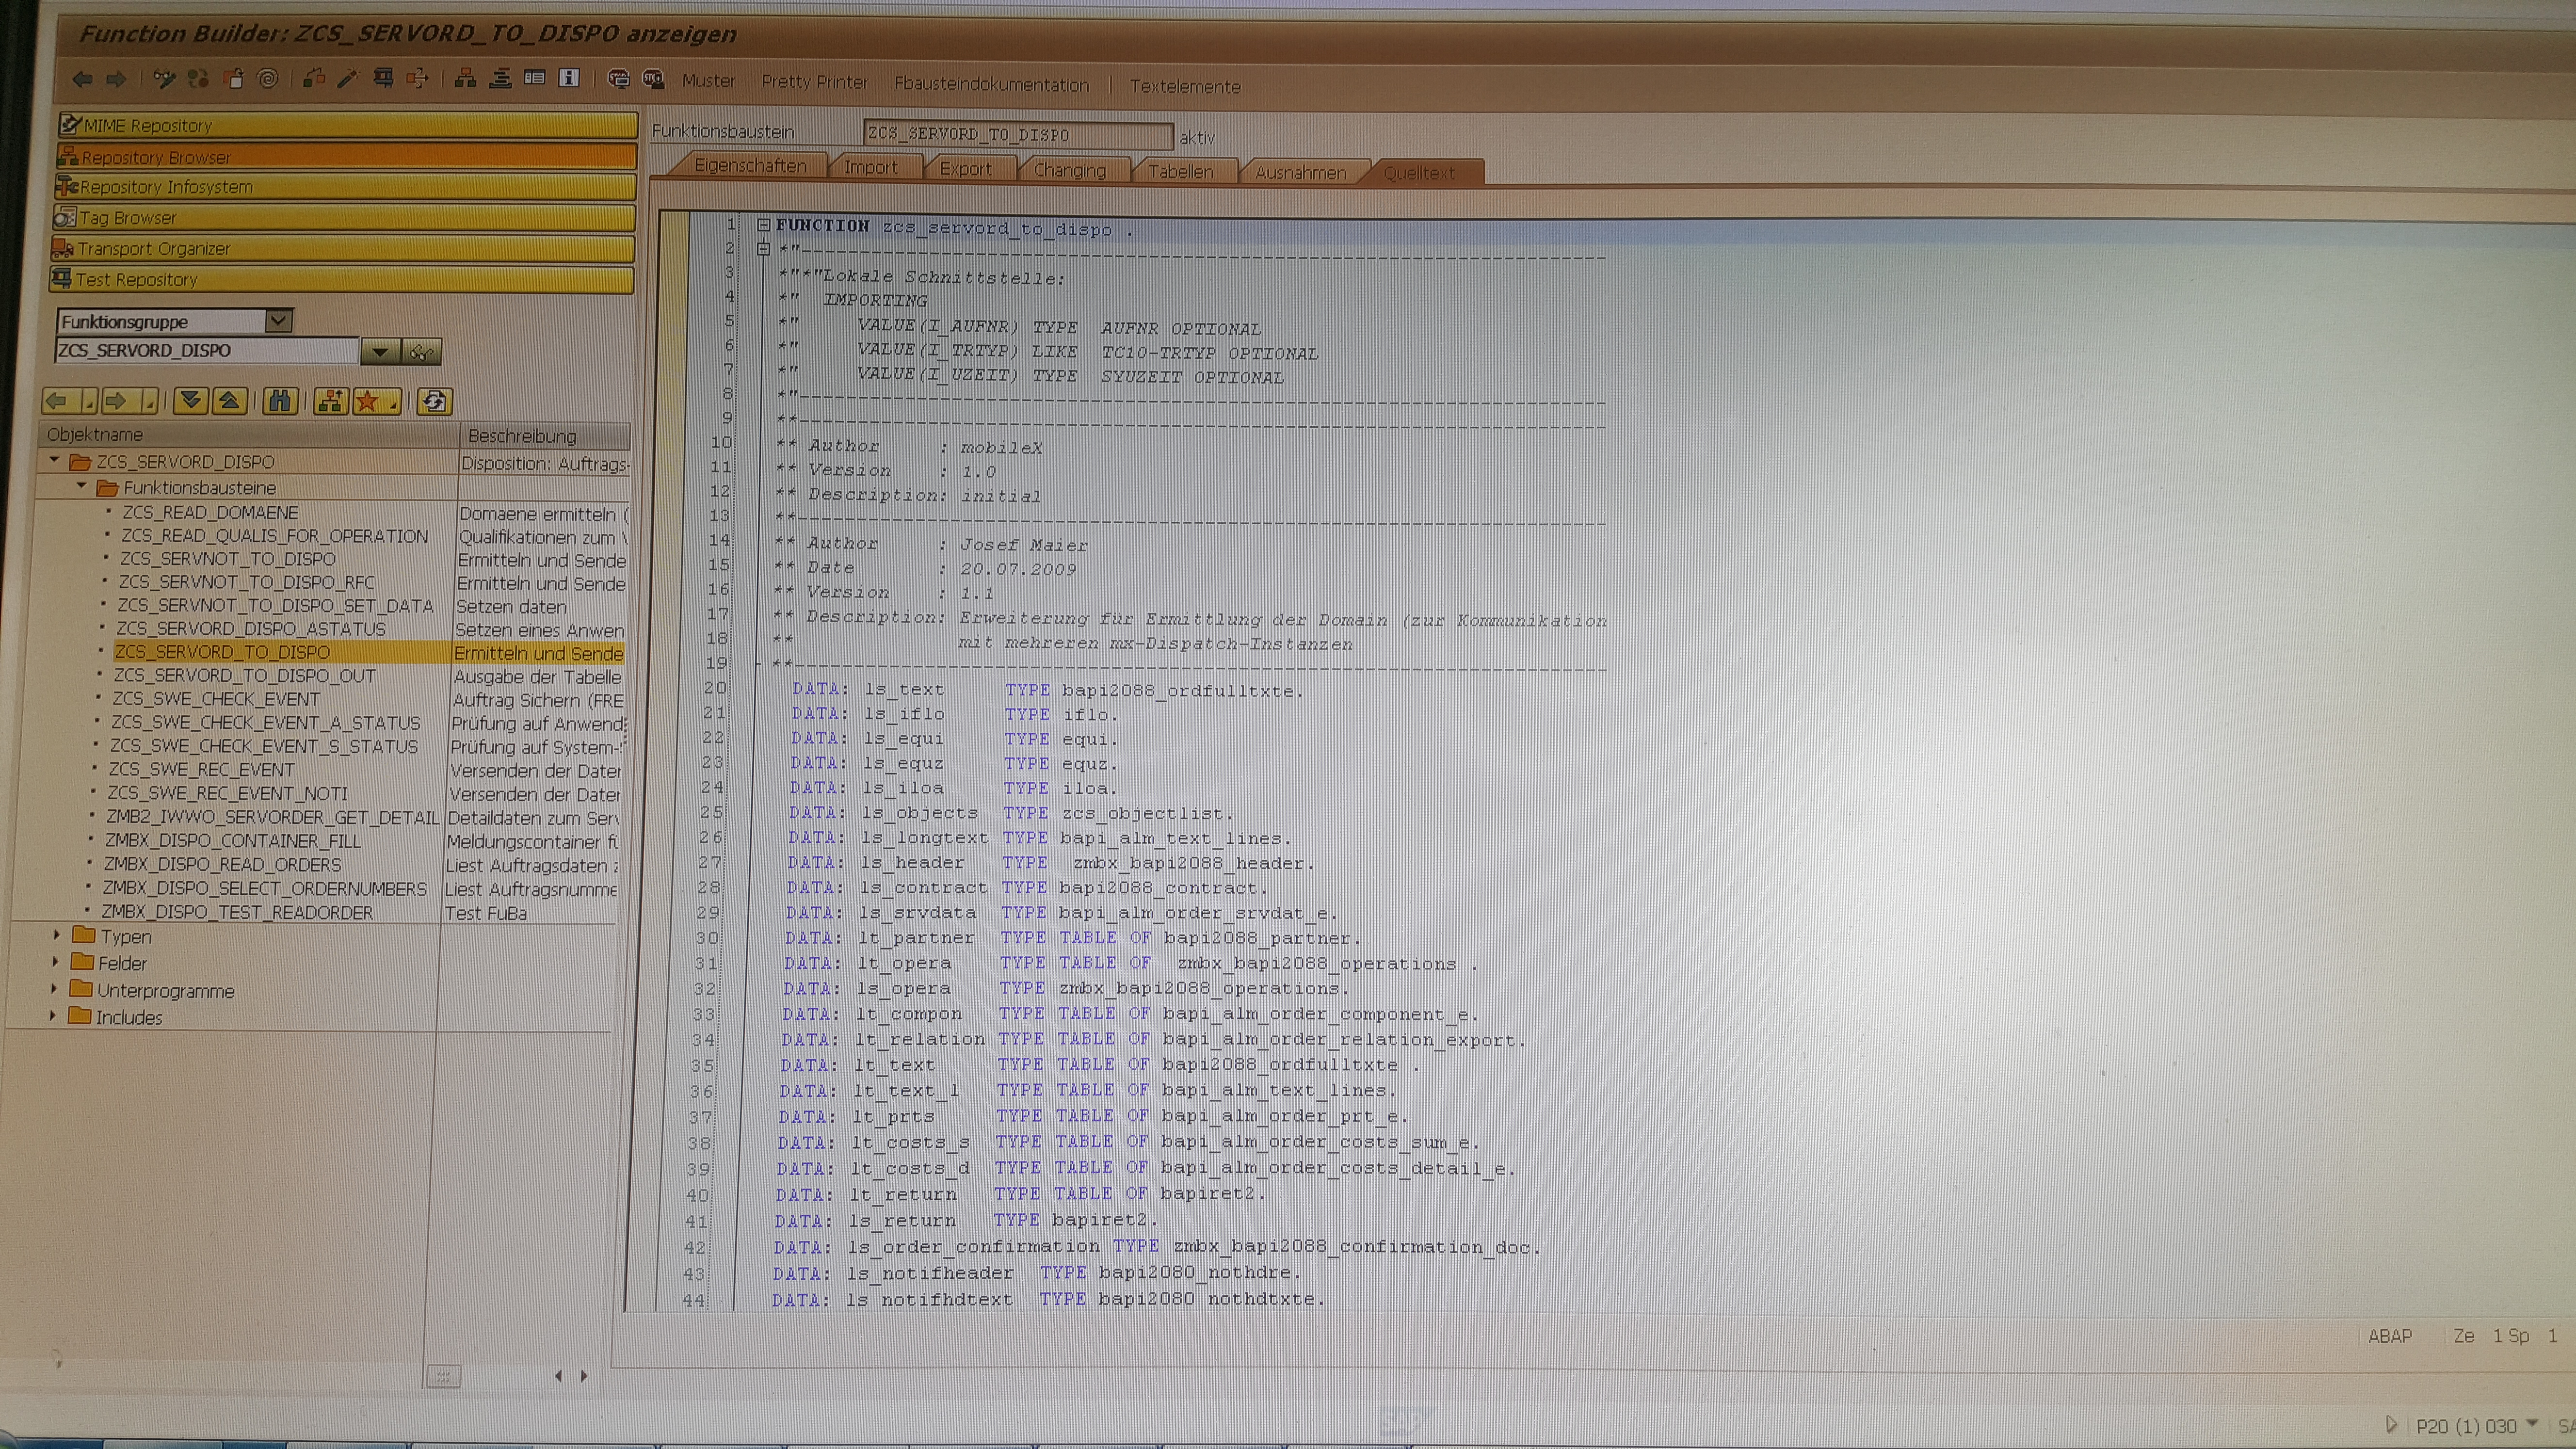Collapse the FUNCTION code block at line 1
Screen dimensions: 2576x1449
point(764,226)
